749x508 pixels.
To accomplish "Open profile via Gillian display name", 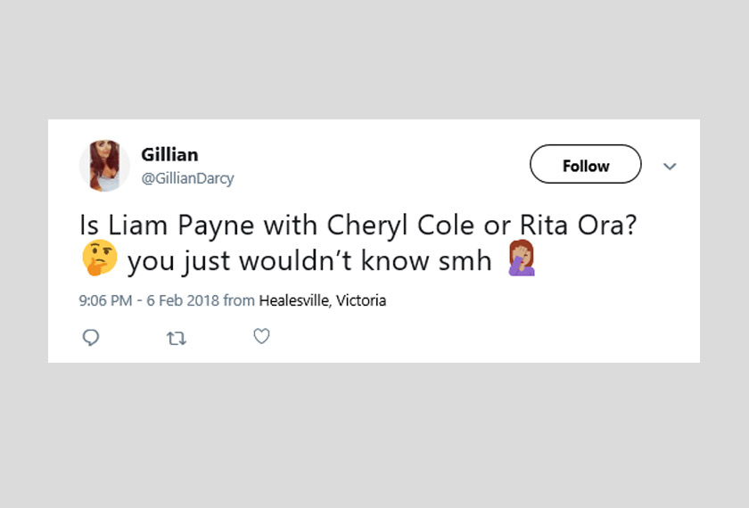I will 169,154.
